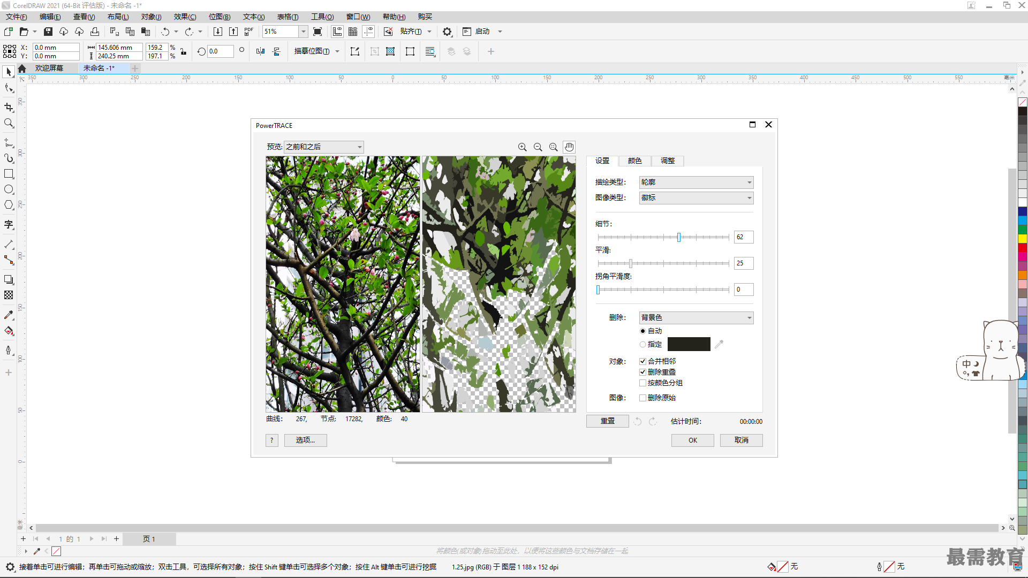This screenshot has height=578, width=1028.
Task: Click the dark specified color swatch
Action: click(x=689, y=344)
